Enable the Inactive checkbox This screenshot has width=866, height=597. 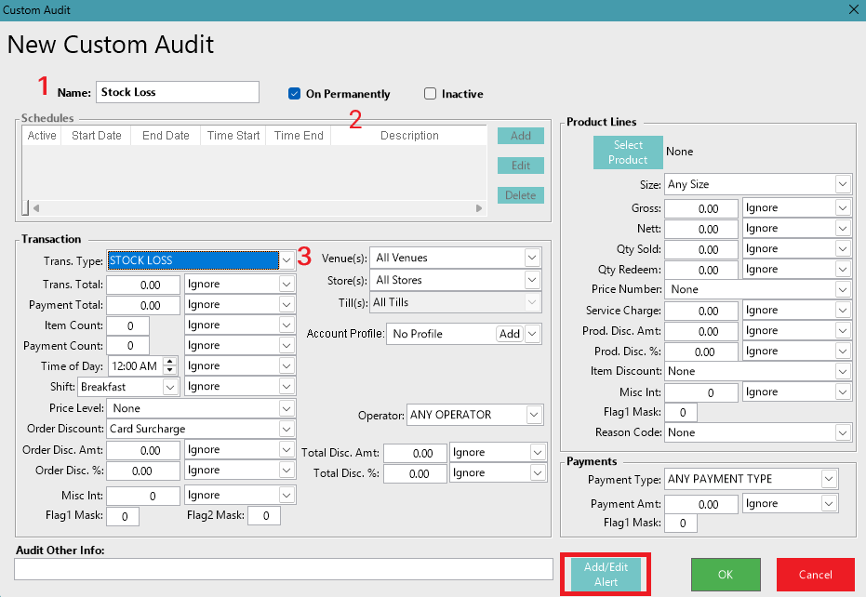(x=430, y=94)
